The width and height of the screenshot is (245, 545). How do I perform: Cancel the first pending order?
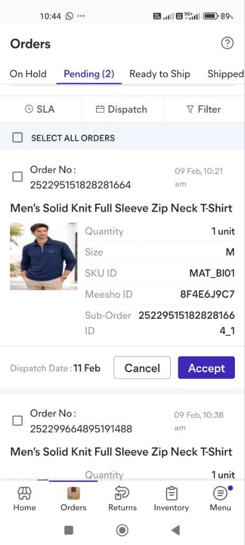[x=142, y=368]
